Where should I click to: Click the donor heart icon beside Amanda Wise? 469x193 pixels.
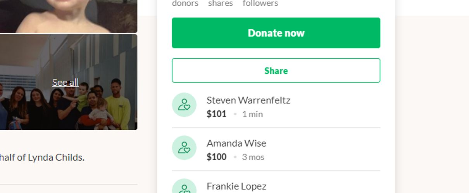click(x=184, y=148)
